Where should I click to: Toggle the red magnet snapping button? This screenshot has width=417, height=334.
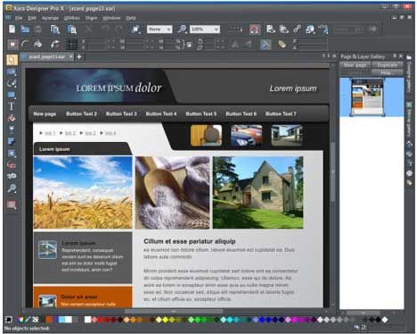click(255, 29)
